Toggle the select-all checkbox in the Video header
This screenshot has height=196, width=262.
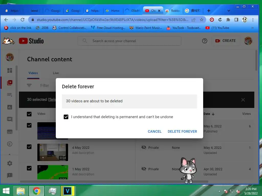pyautogui.click(x=29, y=114)
